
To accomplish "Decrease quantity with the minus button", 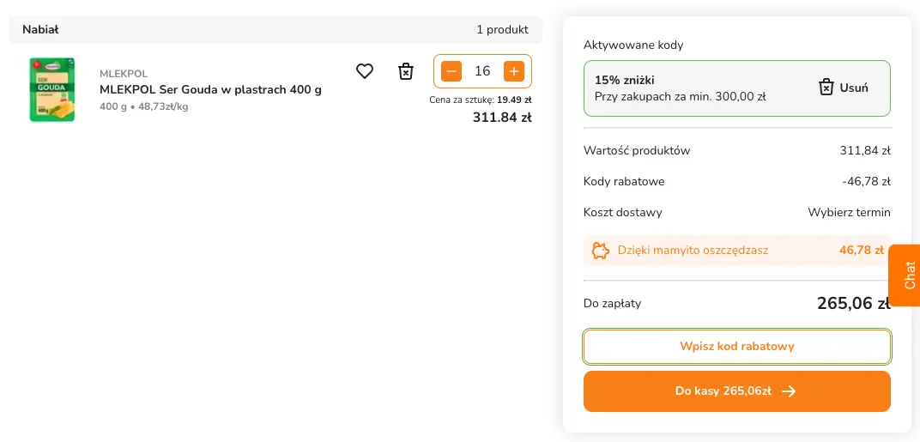I will click(451, 71).
